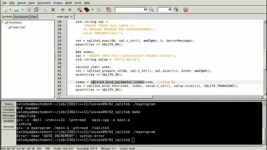Show the Terminal tab
The height and width of the screenshot is (150, 267).
click(9, 127)
